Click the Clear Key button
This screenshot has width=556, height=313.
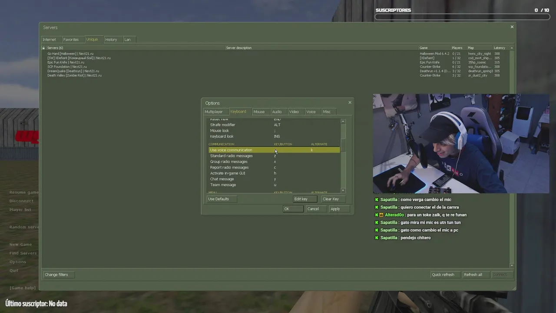point(334,199)
